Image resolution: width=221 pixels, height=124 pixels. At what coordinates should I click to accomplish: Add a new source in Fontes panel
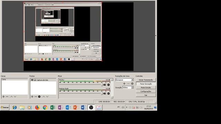(32, 96)
